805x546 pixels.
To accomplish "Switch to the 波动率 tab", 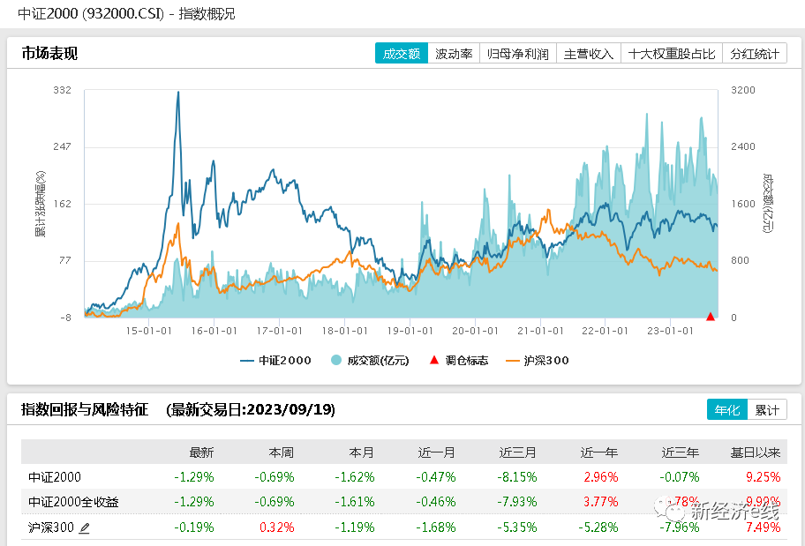I will (x=454, y=54).
